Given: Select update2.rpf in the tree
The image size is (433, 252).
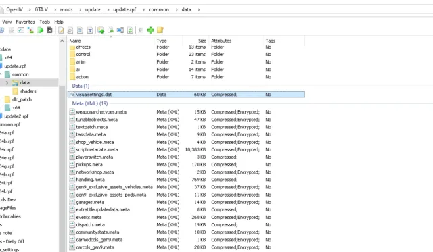Looking at the screenshot, I should 16,116.
